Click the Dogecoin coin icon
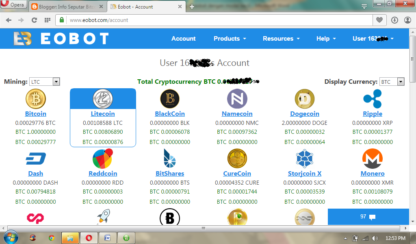Viewport: 416px width, 244px height. pyautogui.click(x=305, y=99)
